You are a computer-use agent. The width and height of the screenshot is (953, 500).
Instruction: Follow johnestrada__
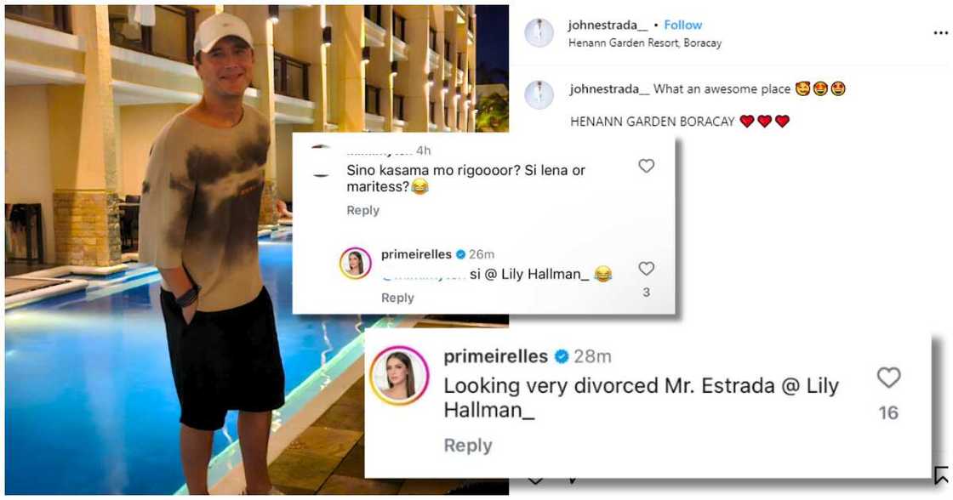click(x=683, y=25)
